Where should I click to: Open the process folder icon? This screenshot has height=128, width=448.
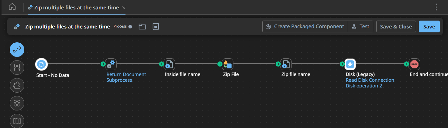point(142,27)
